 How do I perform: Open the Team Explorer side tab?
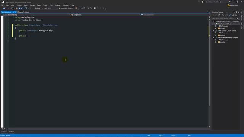[242, 16]
